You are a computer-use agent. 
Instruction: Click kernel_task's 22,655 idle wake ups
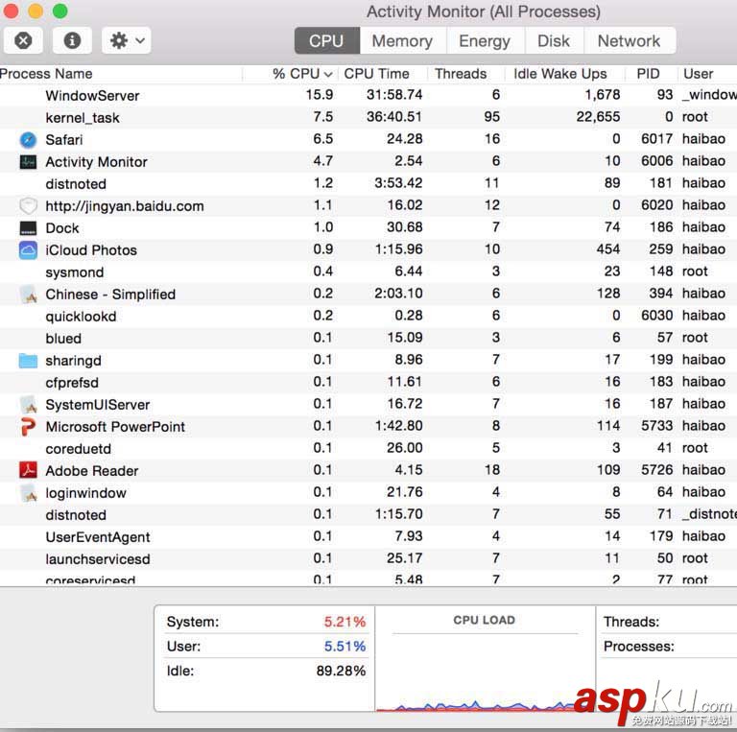pos(598,116)
